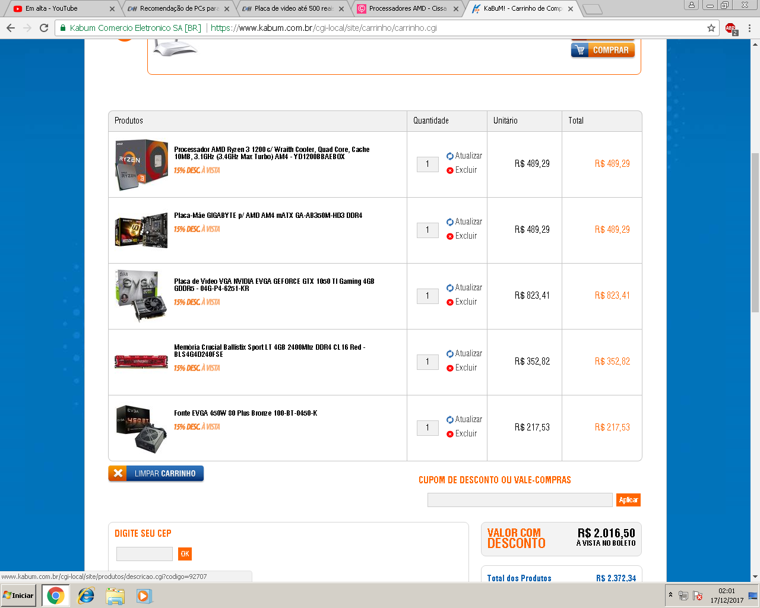Click the 'Total dos Produtos' label
Viewport: 760px width, 608px height.
pyautogui.click(x=519, y=578)
